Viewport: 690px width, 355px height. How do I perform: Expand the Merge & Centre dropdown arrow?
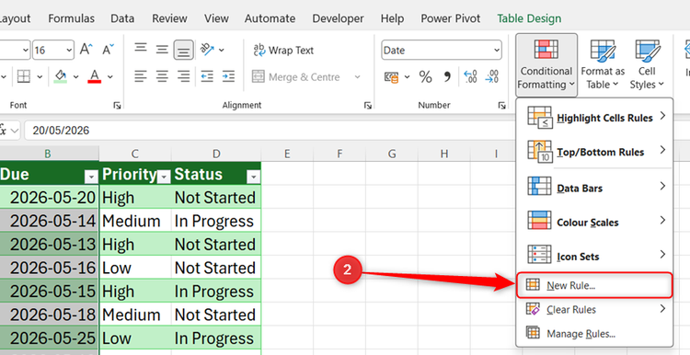coord(357,77)
